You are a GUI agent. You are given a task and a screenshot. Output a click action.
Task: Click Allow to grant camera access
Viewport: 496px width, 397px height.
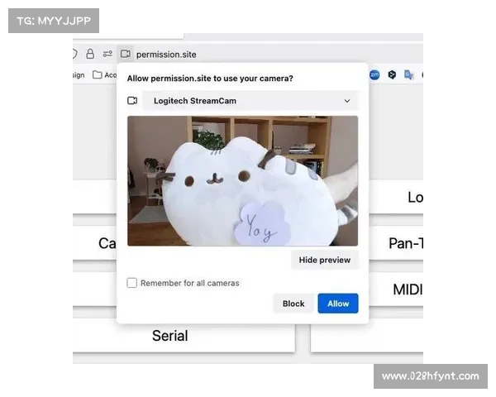pos(338,304)
